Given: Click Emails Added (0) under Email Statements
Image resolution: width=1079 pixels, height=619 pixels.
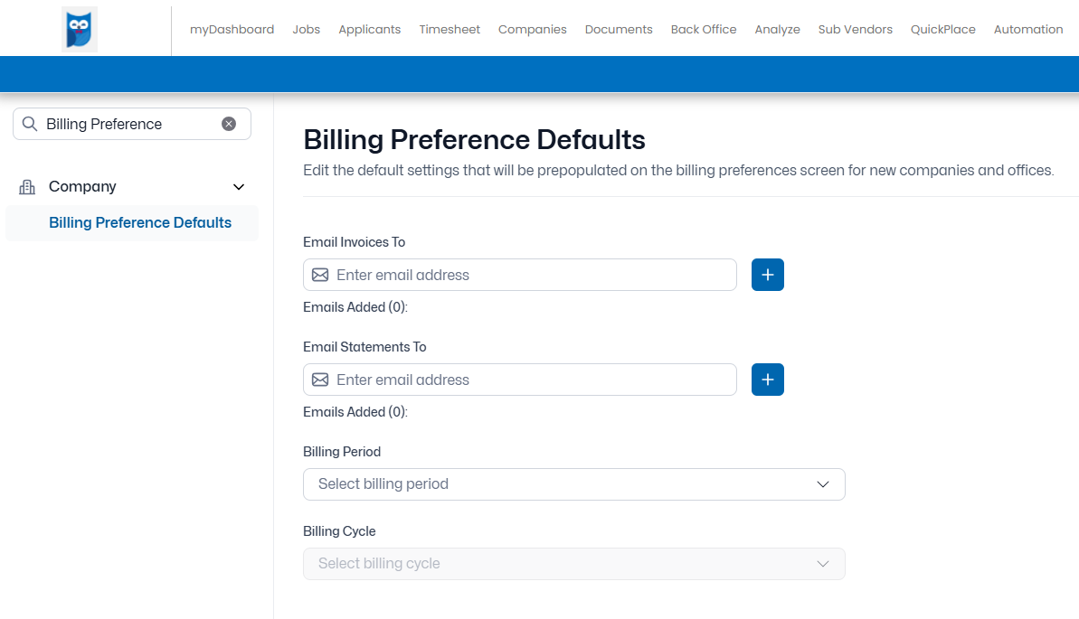Looking at the screenshot, I should (x=355, y=412).
